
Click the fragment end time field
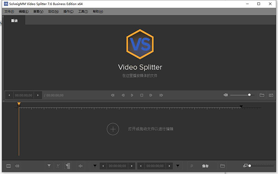(x=155, y=166)
